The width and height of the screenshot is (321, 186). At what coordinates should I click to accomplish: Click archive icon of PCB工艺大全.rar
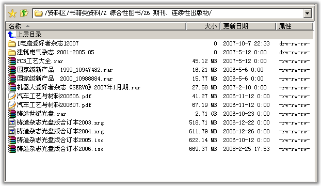(x=12, y=61)
